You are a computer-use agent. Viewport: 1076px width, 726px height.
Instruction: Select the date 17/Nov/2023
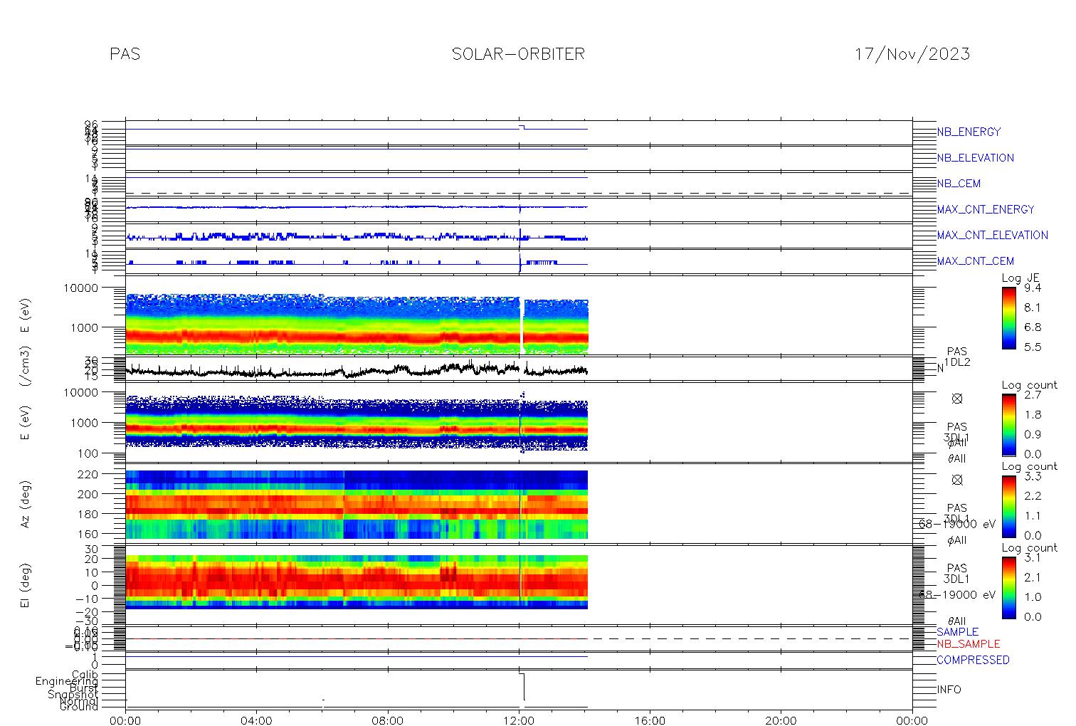912,54
